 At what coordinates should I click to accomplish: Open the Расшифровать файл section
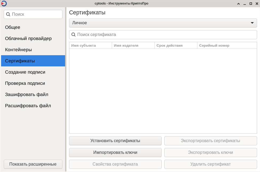pos(33,106)
